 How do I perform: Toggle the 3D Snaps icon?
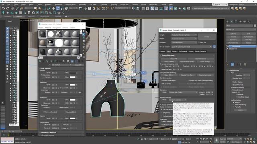95,8
